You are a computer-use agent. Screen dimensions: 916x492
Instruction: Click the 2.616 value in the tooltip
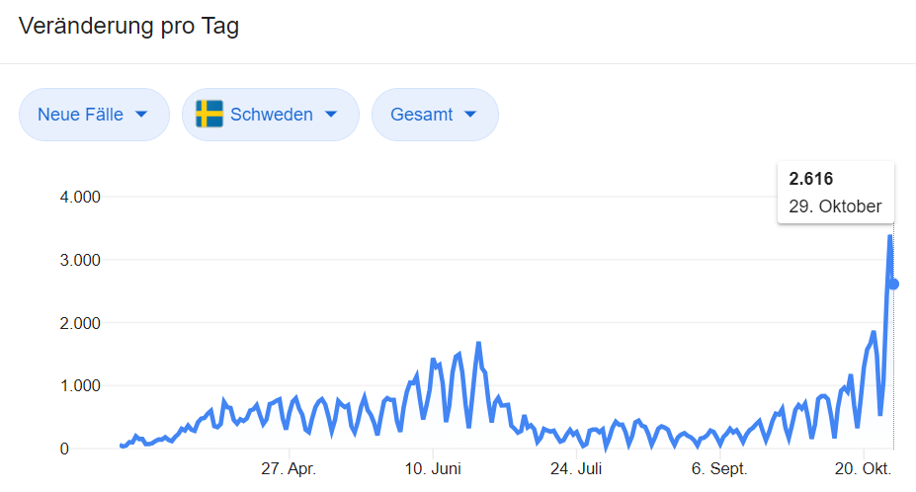click(x=811, y=179)
